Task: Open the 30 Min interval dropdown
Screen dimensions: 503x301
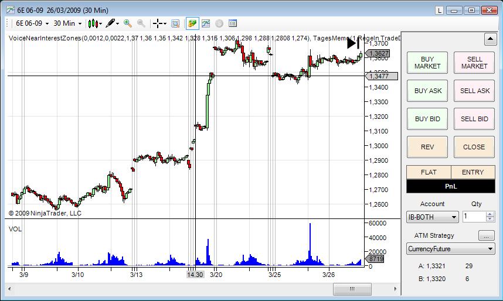Action: [x=67, y=23]
